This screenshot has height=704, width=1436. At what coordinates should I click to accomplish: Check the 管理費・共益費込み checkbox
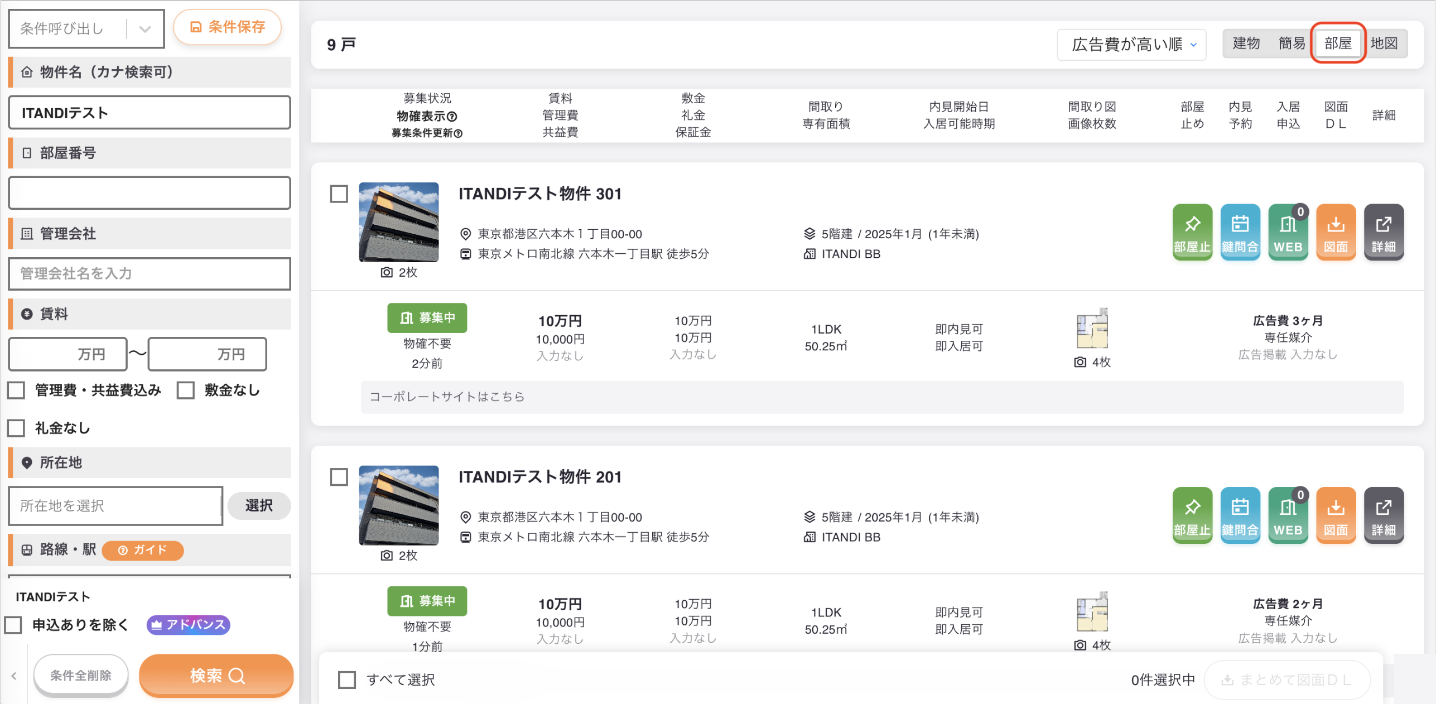(x=16, y=390)
